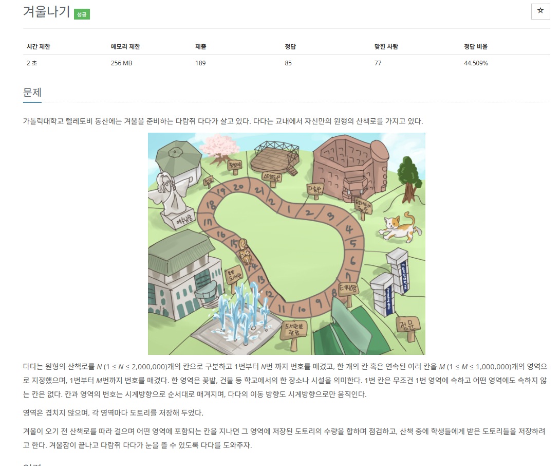Click the 메모리 제한 column header
560x466 pixels.
coord(125,46)
